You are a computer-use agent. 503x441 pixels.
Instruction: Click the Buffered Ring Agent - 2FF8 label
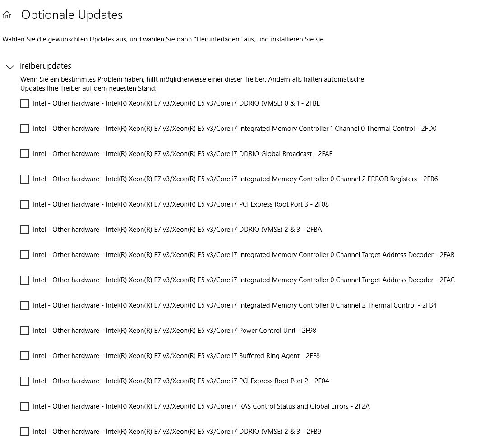tap(176, 356)
